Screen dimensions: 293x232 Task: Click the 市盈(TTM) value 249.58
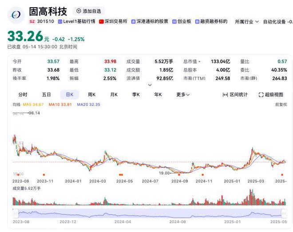coord(223,79)
